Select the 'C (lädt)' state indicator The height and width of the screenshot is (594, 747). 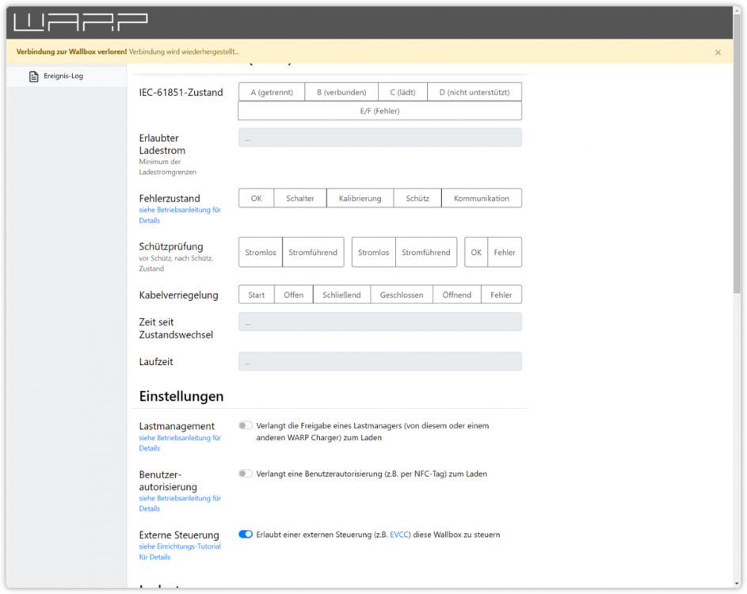(402, 91)
